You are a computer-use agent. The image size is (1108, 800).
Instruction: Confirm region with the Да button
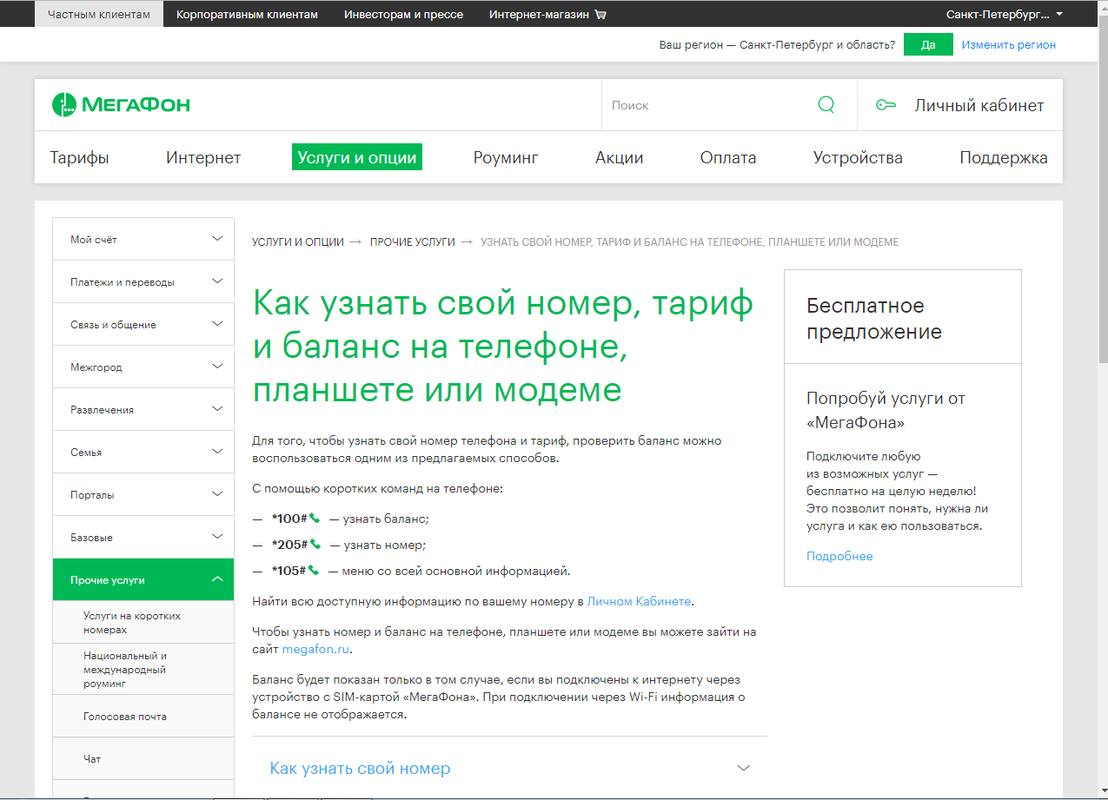click(x=928, y=44)
